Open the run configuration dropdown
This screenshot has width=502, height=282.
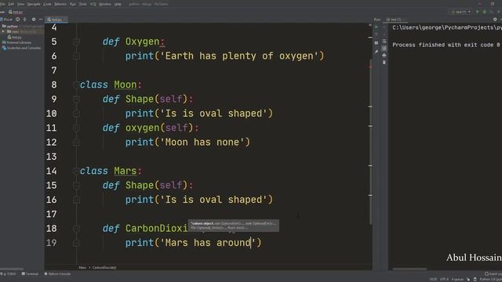pos(461,12)
